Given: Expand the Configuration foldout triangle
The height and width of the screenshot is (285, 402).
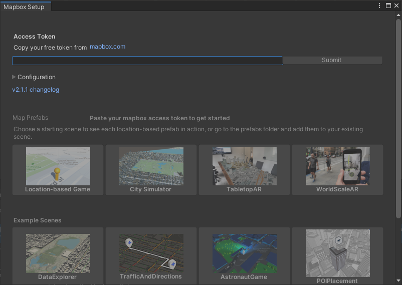Looking at the screenshot, I should pyautogui.click(x=14, y=77).
